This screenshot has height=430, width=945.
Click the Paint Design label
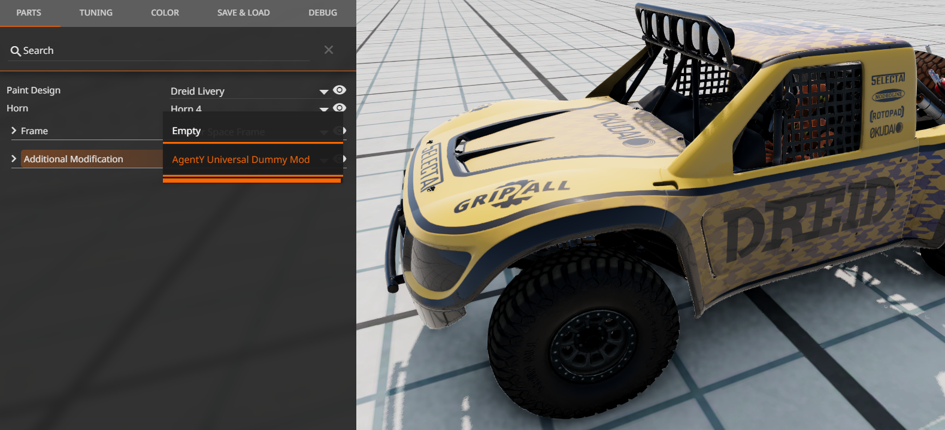tap(34, 90)
